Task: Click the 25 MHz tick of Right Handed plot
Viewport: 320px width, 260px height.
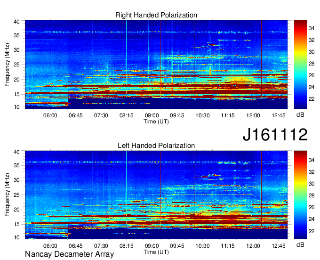Action: pyautogui.click(x=16, y=65)
